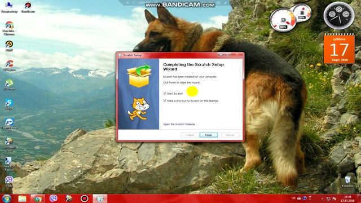The image size is (361, 203).
Task: Open the Computer desktop shortcut
Action: [x=9, y=7]
